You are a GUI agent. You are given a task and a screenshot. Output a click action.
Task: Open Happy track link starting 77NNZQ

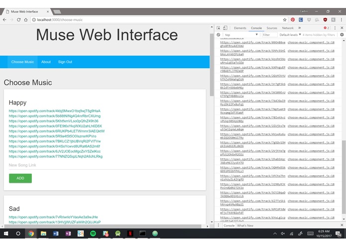56,156
